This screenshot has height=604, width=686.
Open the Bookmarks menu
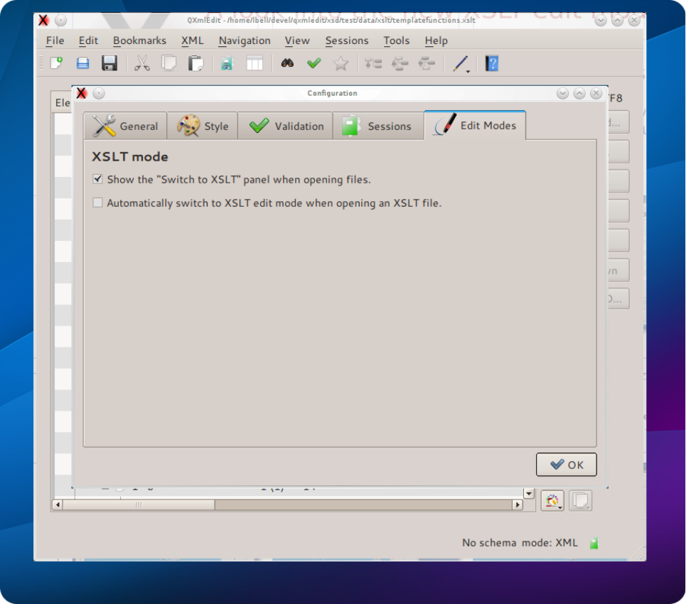click(x=139, y=41)
